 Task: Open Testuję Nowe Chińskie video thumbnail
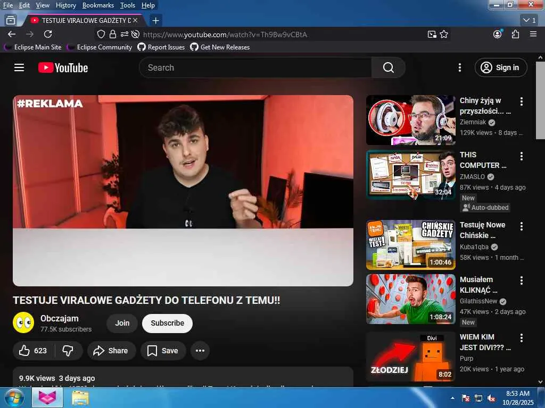tap(410, 244)
